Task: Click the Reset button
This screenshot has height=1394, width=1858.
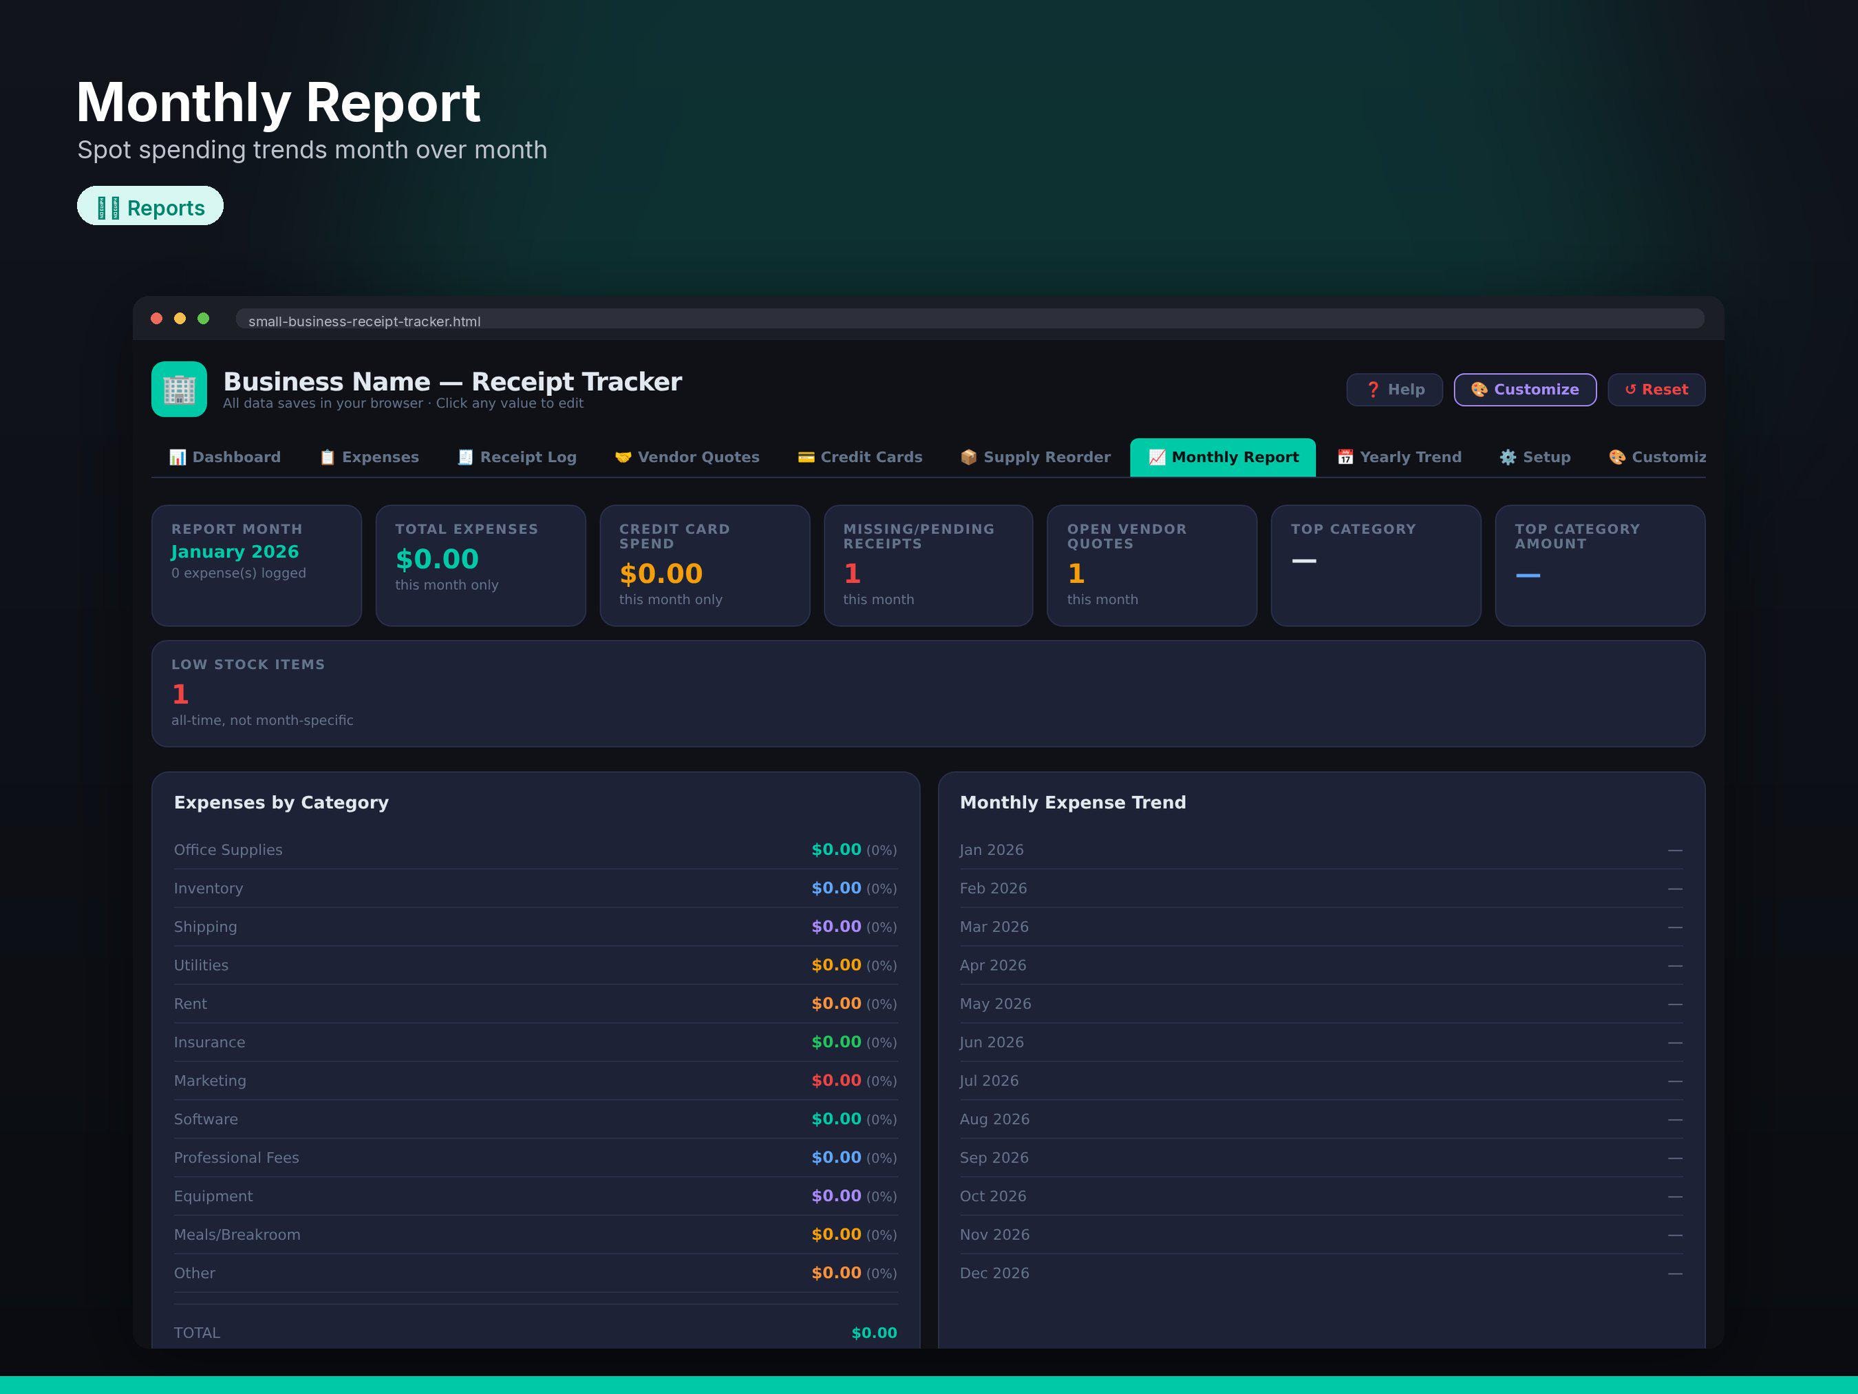Action: point(1656,390)
